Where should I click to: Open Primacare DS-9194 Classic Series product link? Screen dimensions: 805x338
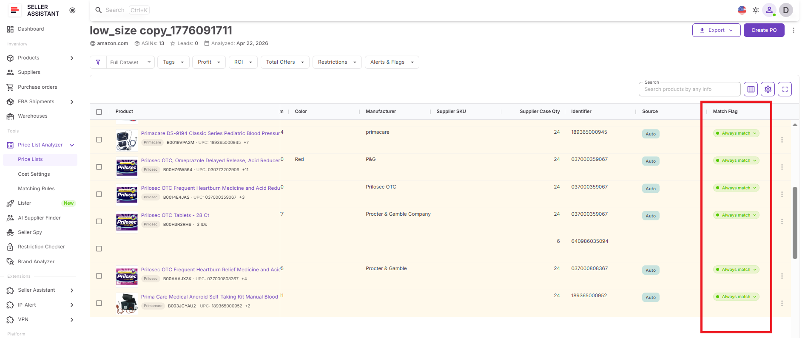coord(210,133)
